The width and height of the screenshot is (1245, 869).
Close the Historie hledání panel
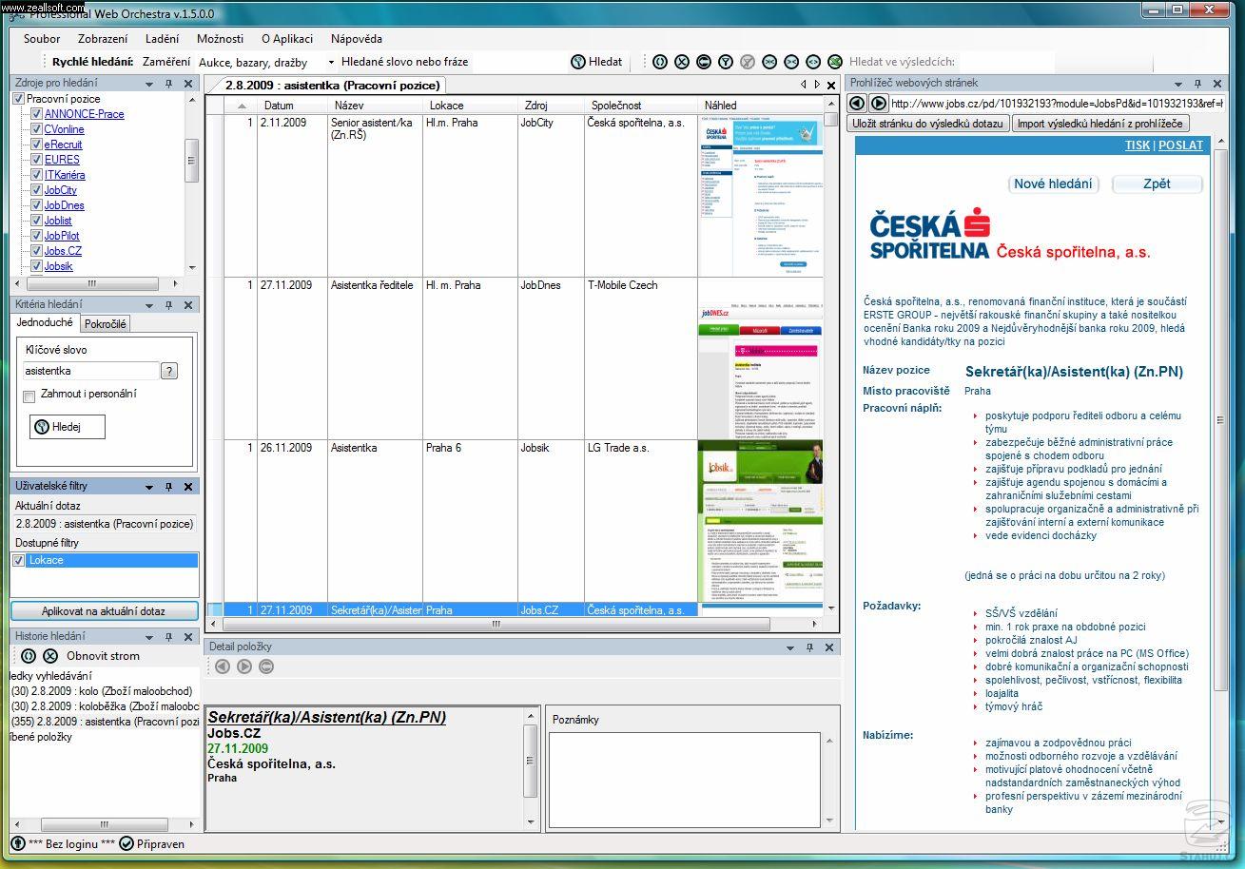tap(187, 637)
